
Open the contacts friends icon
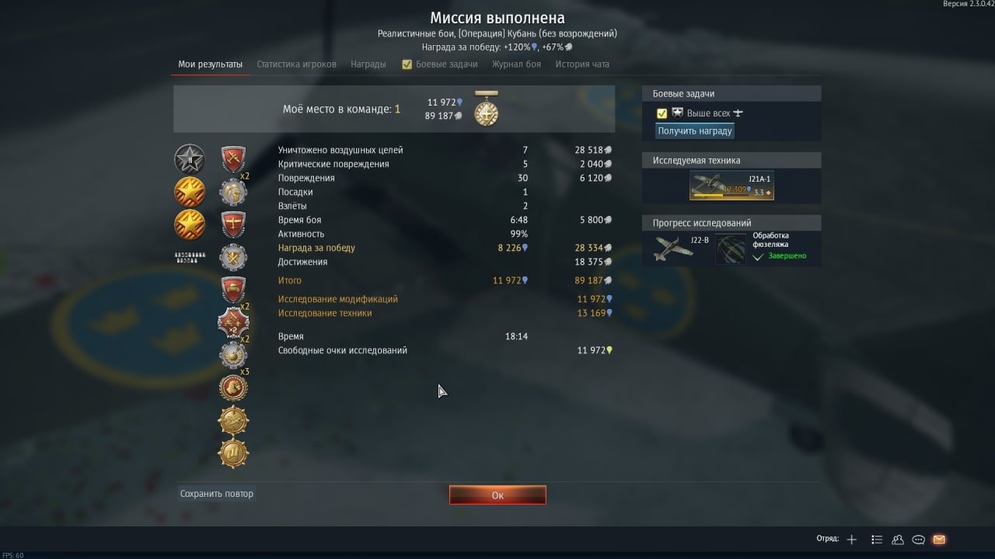(898, 540)
